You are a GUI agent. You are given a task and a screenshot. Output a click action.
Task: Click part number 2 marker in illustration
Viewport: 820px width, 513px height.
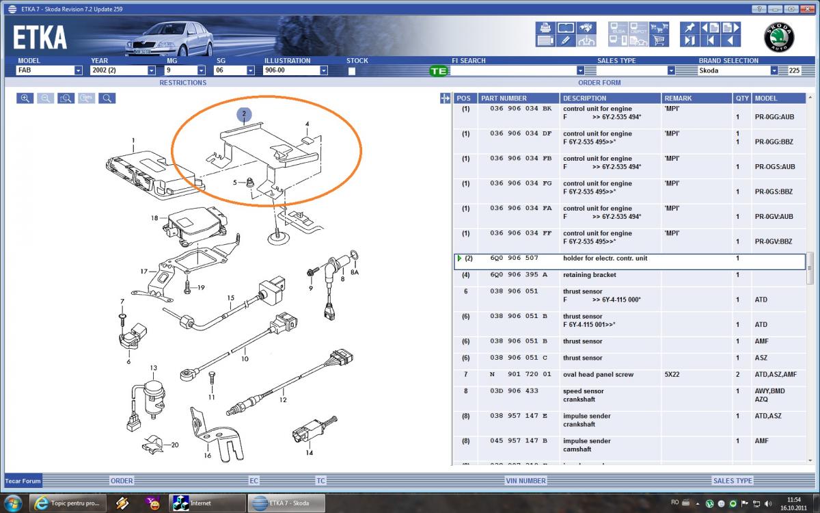[245, 114]
